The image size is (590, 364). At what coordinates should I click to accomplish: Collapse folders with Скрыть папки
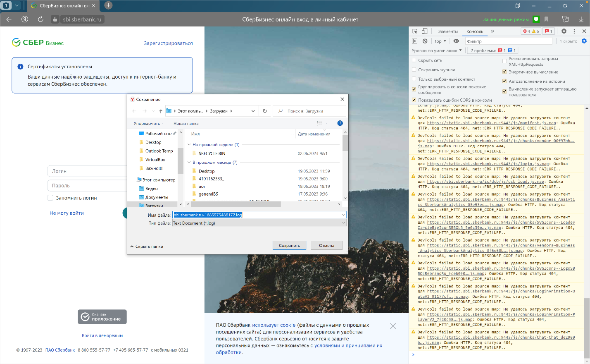[x=147, y=246]
